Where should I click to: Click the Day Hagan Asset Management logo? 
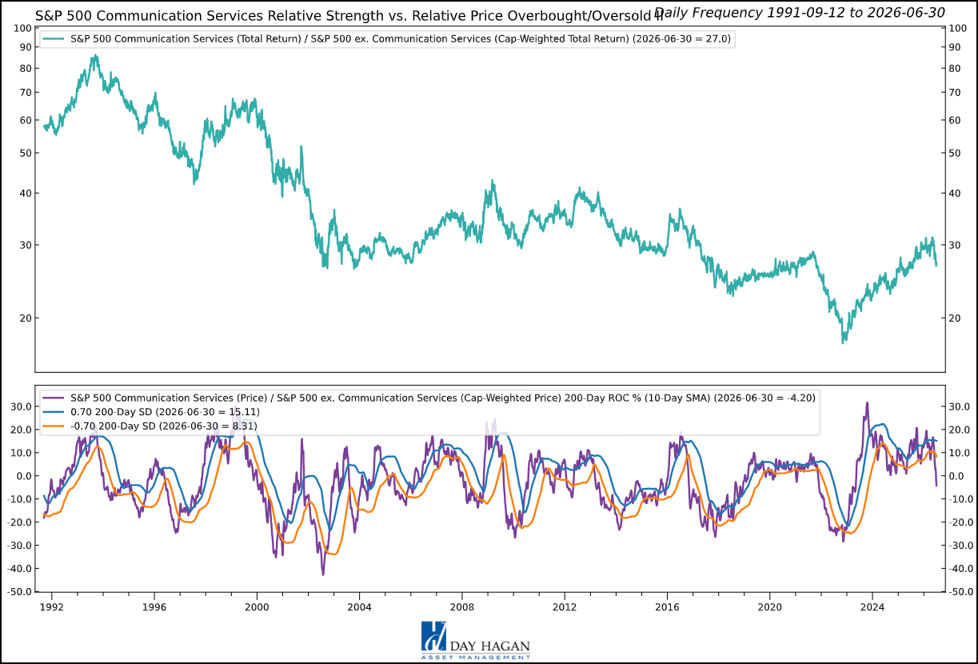click(x=476, y=640)
